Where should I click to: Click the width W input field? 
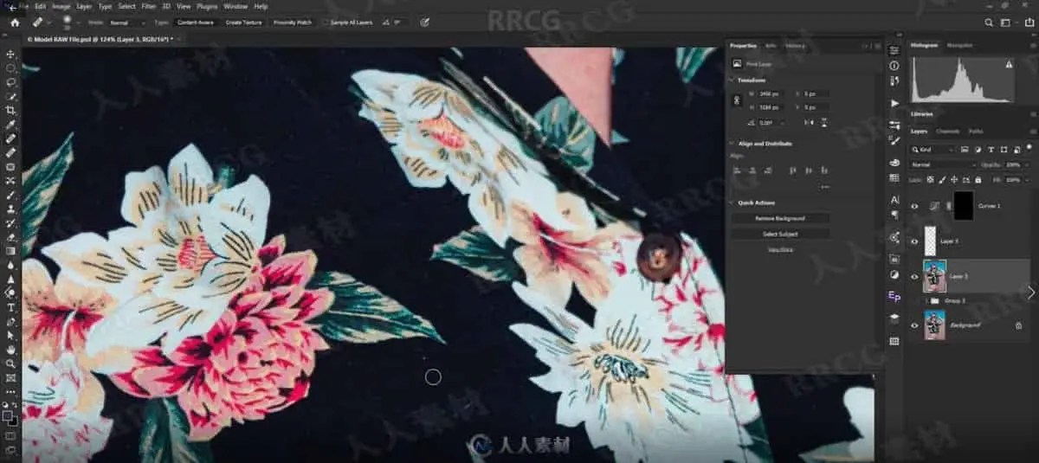[x=772, y=93]
